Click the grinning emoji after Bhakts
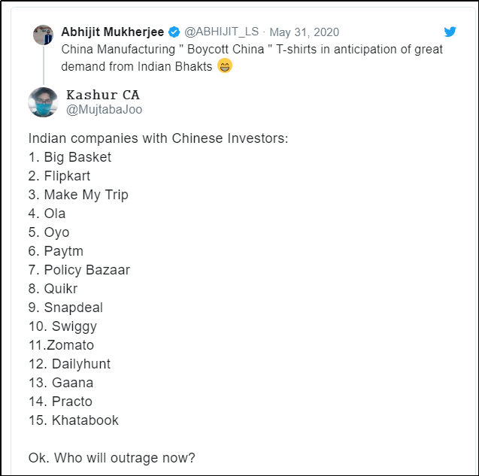The image size is (479, 476). [224, 66]
